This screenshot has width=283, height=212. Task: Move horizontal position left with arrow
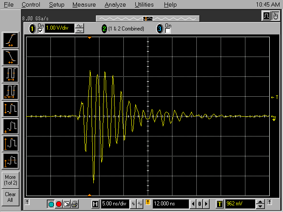(193, 204)
